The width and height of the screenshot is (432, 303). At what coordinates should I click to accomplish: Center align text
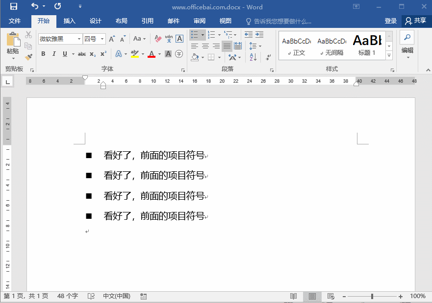coord(205,46)
